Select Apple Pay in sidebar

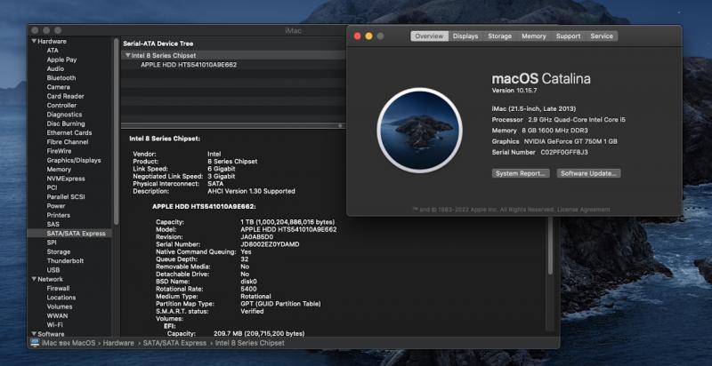coord(61,60)
